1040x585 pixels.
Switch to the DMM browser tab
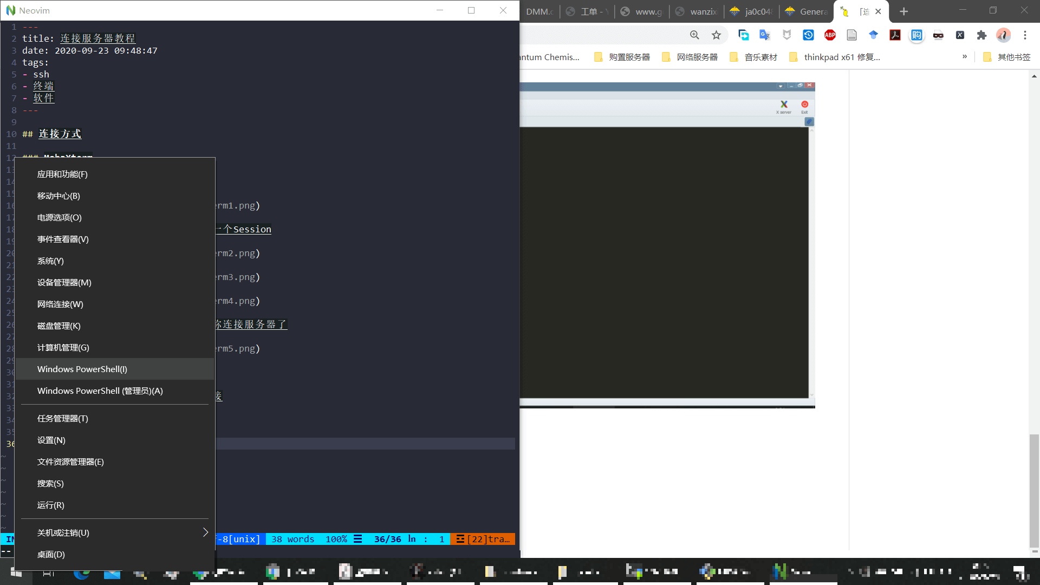(539, 11)
